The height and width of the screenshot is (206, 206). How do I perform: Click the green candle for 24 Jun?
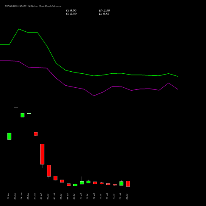[x=23, y=115]
